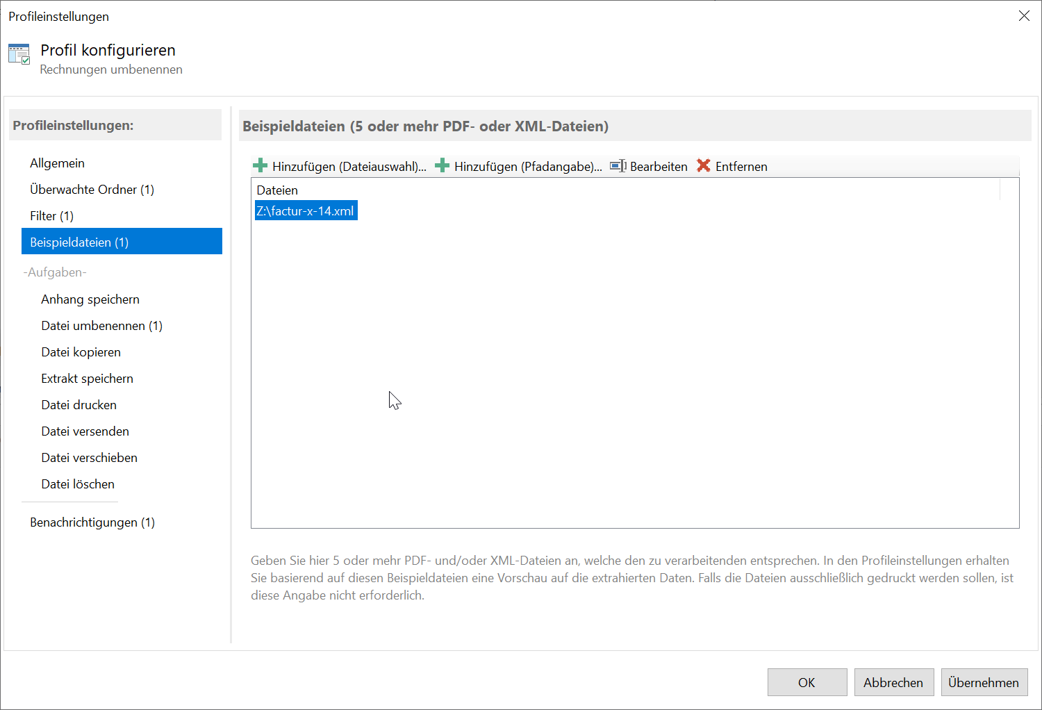The width and height of the screenshot is (1042, 710).
Task: Click the Profil konfigurieren header icon
Action: pos(19,55)
